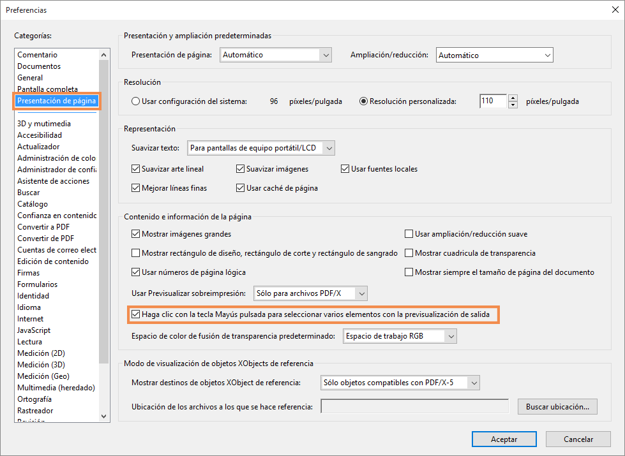Open Cuentas de correo electrónico category
625x456 pixels.
click(x=57, y=250)
